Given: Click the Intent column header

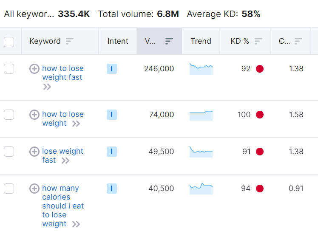Looking at the screenshot, I should 117,41.
